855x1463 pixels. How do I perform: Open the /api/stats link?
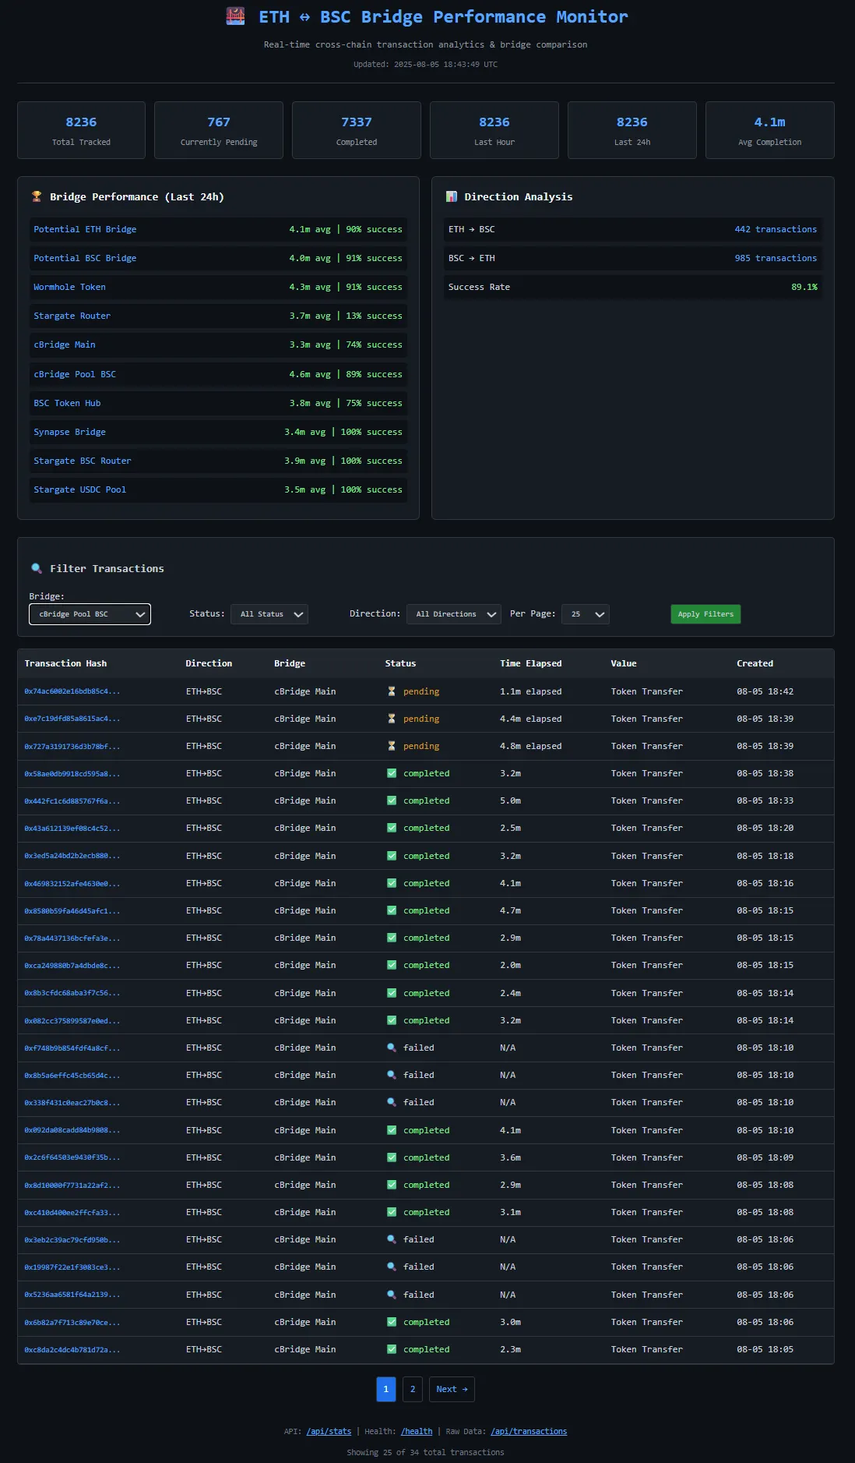tap(329, 1431)
